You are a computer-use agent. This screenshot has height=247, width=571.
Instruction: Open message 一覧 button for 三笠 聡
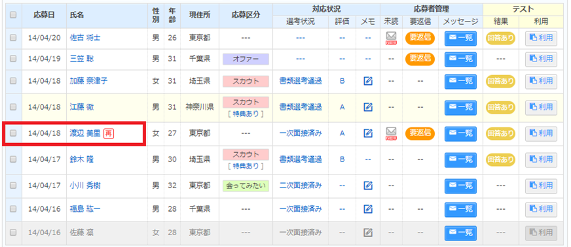tap(460, 59)
